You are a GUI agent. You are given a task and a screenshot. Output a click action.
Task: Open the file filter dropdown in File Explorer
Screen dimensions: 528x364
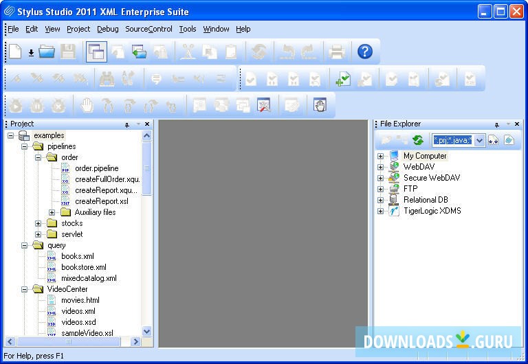coord(479,140)
